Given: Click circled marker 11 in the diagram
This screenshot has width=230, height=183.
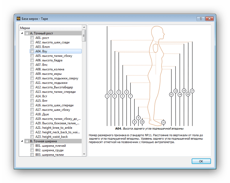Looking at the screenshot, I should click(x=164, y=122).
